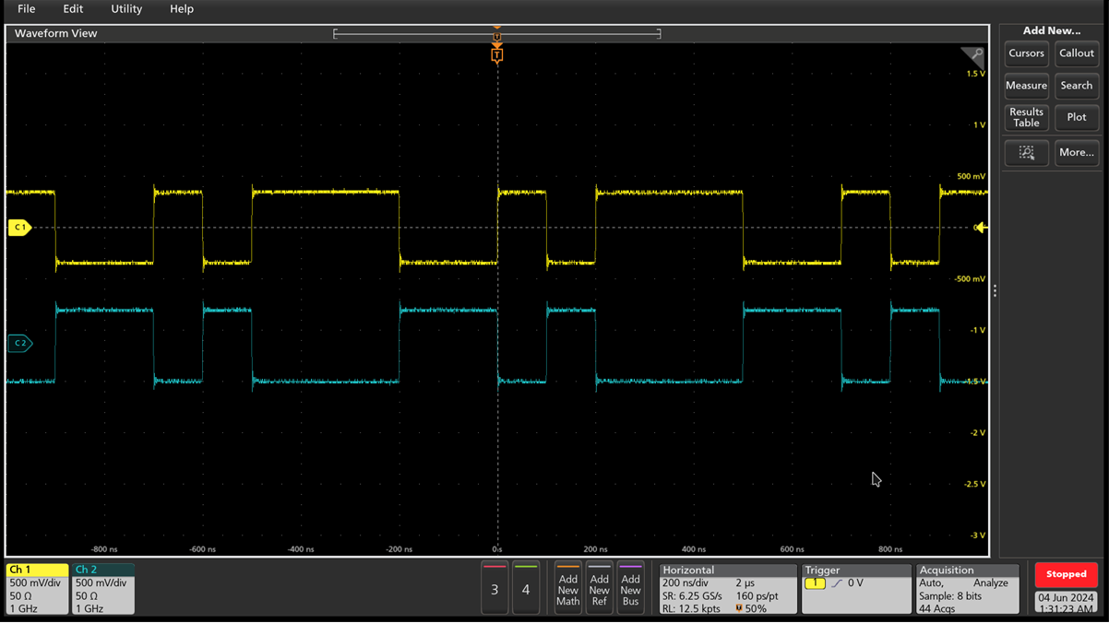
Task: Open the Horizontal settings badge
Action: tap(728, 589)
